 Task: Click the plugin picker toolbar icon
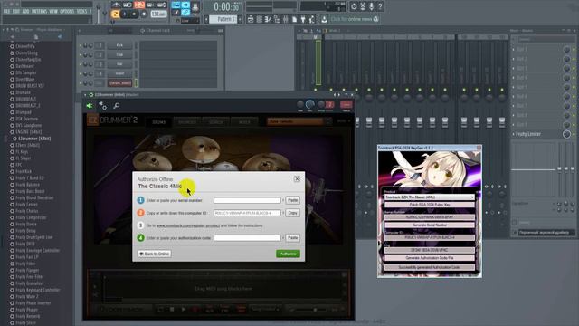pos(303,19)
